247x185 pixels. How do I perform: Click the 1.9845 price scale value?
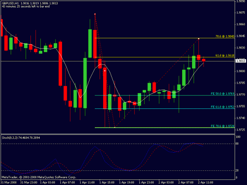[241, 36]
